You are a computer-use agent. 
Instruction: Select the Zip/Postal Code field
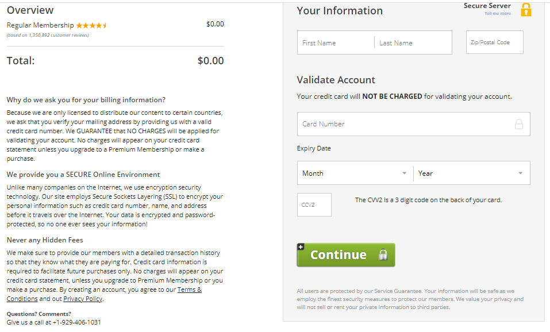click(x=494, y=43)
